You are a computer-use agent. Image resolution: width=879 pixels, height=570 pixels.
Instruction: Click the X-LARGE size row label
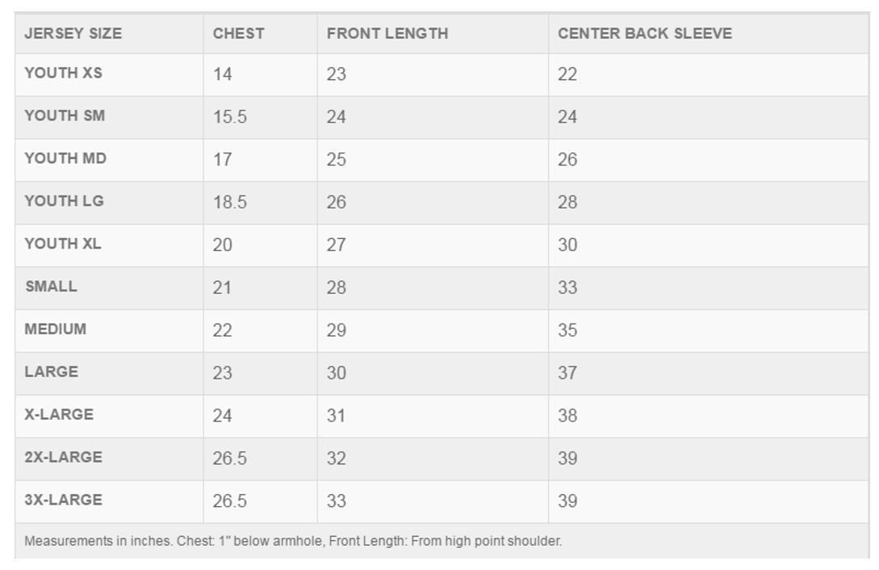click(59, 414)
